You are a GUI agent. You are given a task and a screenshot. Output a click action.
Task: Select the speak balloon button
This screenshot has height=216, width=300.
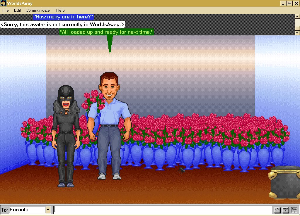tap(277, 210)
